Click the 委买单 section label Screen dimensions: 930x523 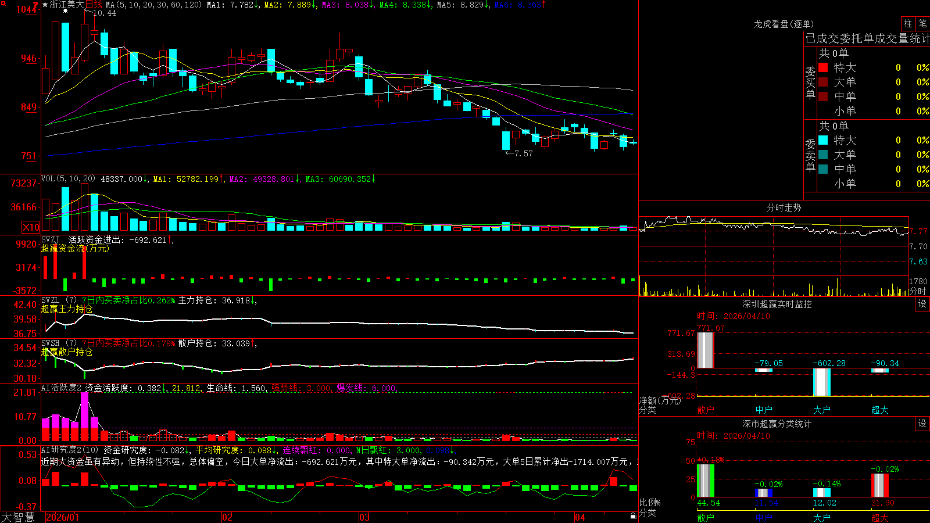click(x=810, y=83)
